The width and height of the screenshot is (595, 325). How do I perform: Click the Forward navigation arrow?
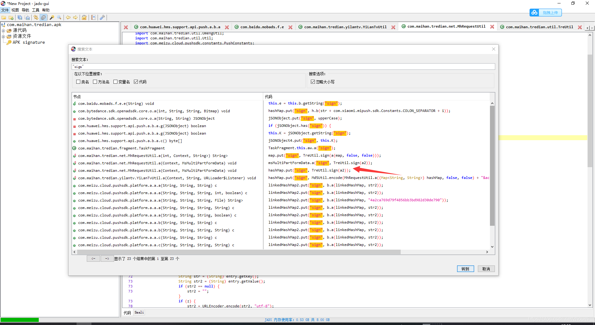tap(75, 18)
